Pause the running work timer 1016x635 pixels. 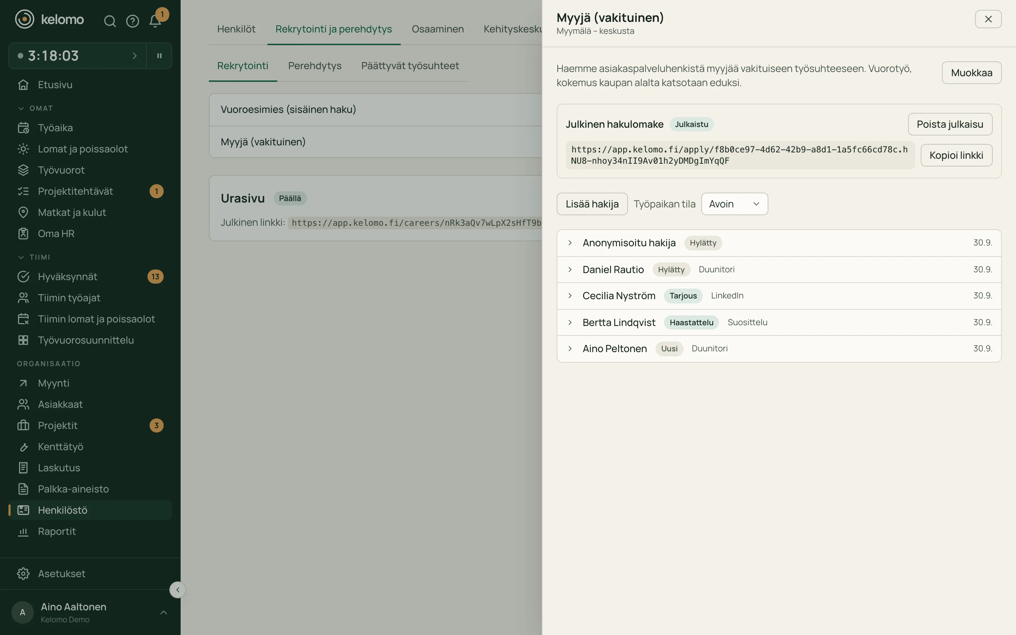(159, 55)
